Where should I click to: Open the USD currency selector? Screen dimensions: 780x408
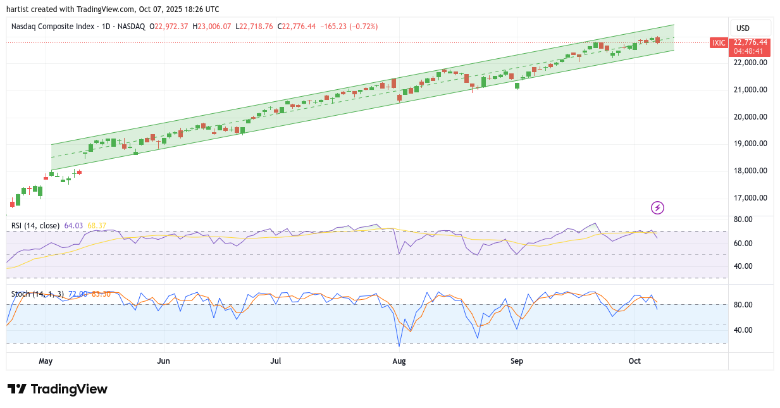tap(743, 28)
